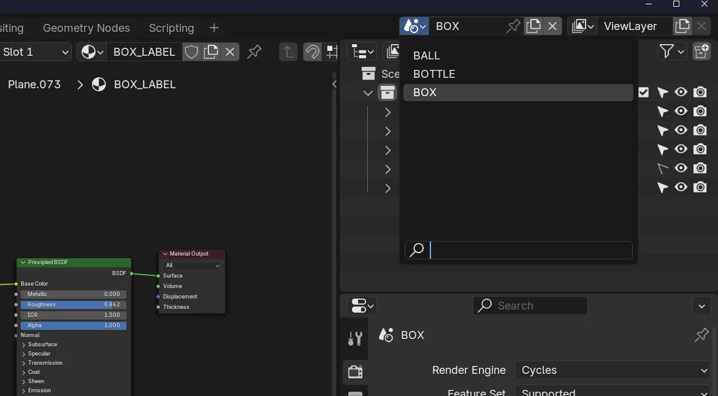Click the New Collection icon in the outliner
This screenshot has width=718, height=396.
coord(701,51)
